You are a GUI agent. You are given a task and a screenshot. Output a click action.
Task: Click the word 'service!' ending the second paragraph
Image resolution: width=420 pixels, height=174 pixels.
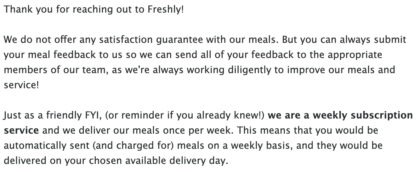point(21,85)
